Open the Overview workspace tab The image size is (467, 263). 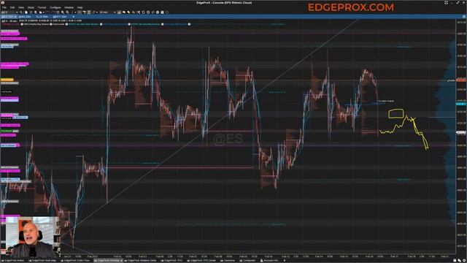coord(228,261)
